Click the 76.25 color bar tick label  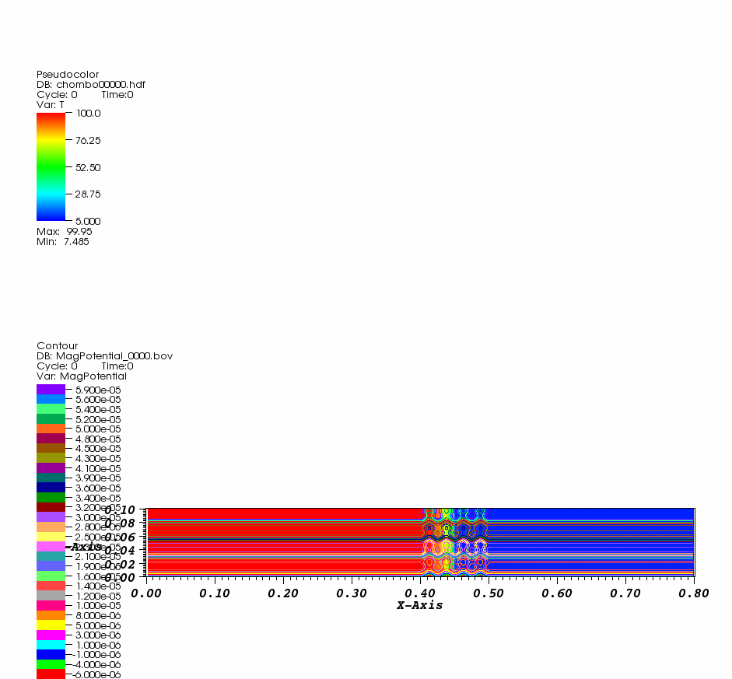pyautogui.click(x=88, y=141)
